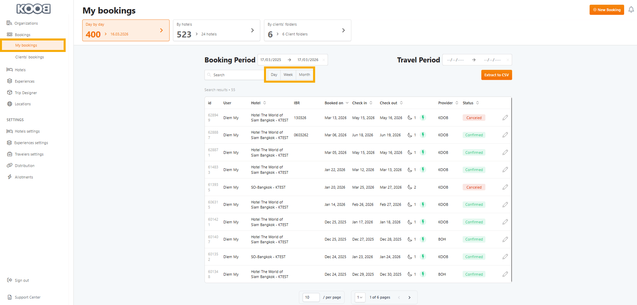Edit booking 628949 with pencil icon

click(505, 118)
